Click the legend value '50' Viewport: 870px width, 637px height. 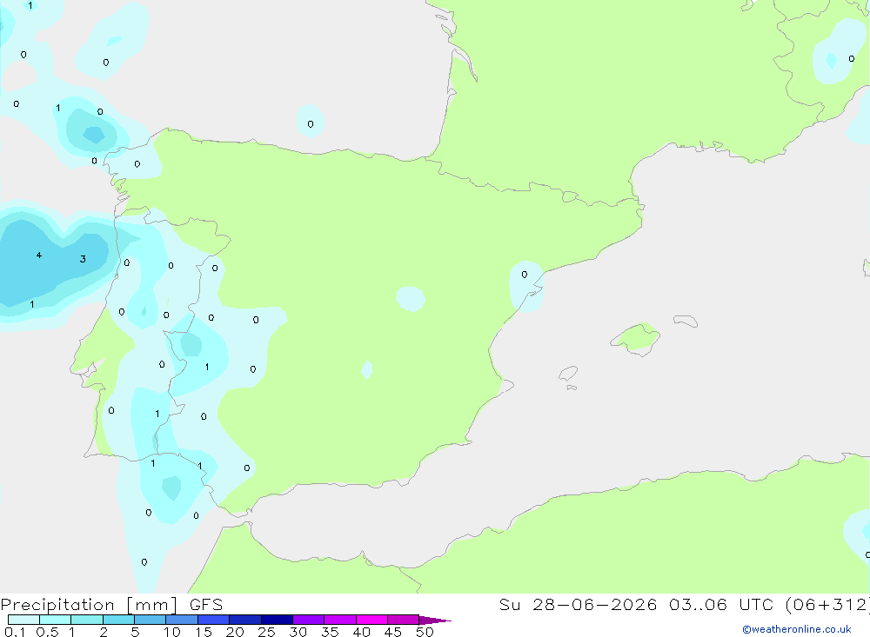click(x=425, y=632)
